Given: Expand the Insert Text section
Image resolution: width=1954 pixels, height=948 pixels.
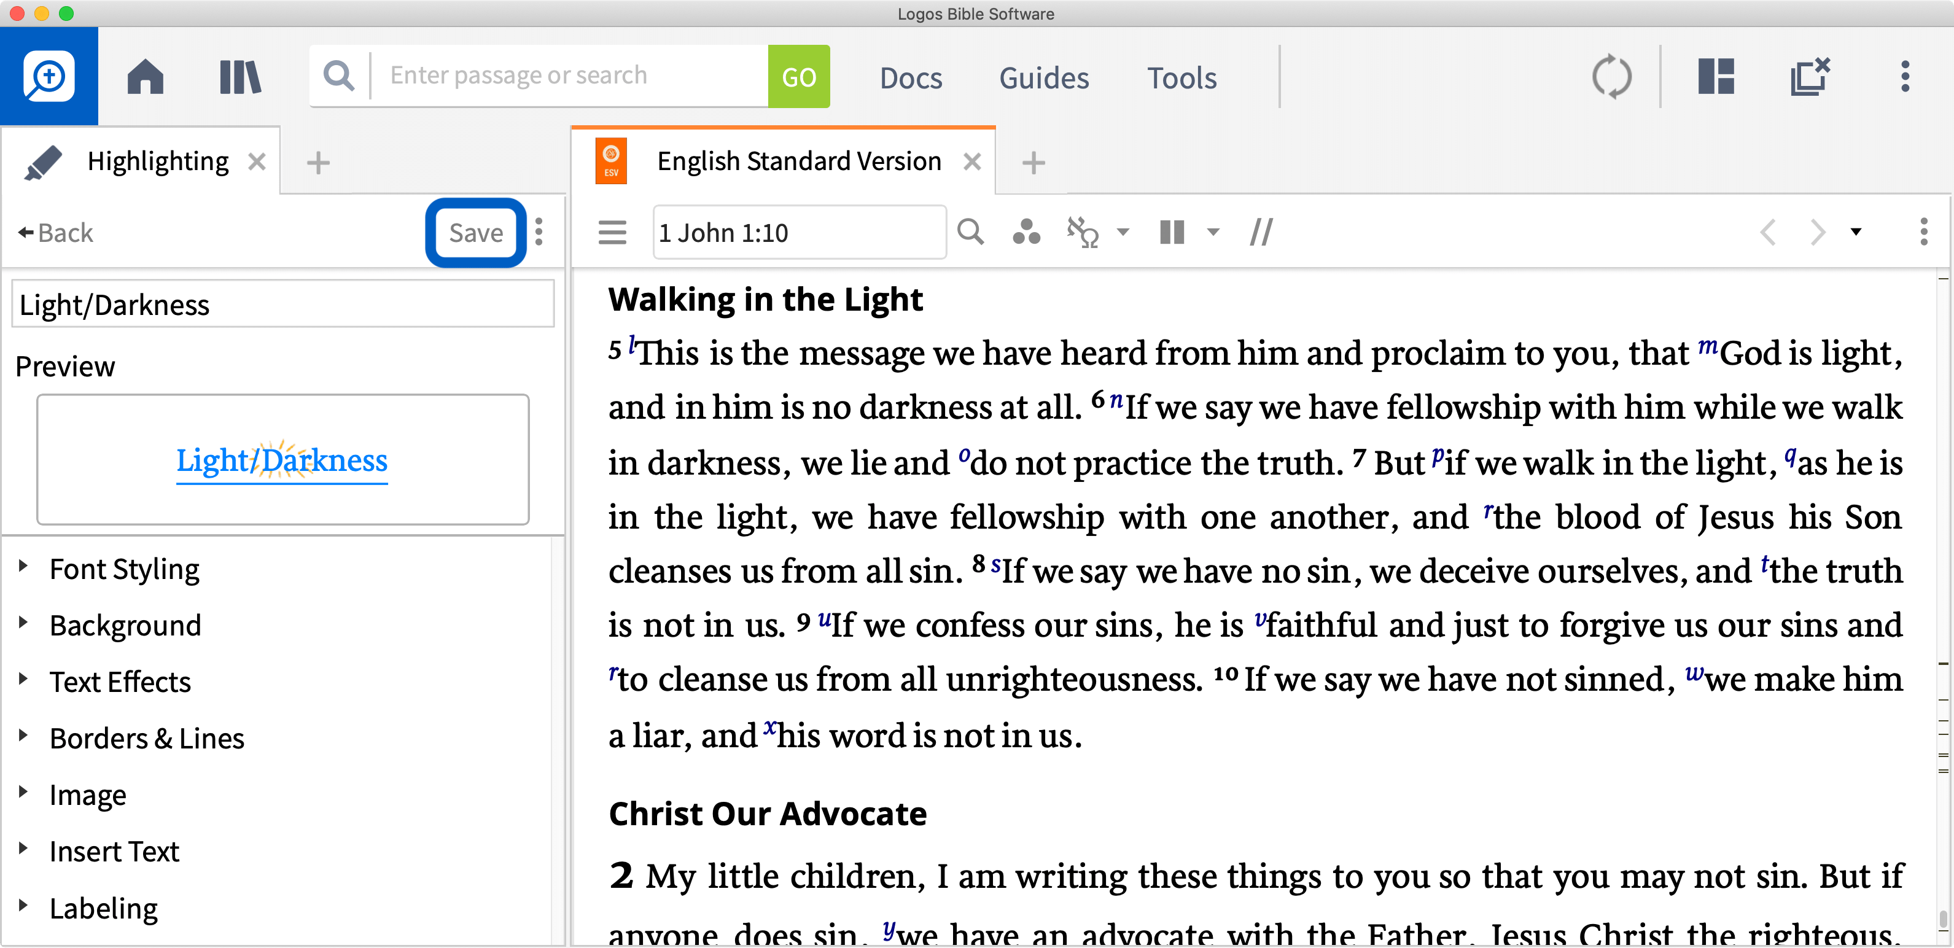Looking at the screenshot, I should 23,849.
